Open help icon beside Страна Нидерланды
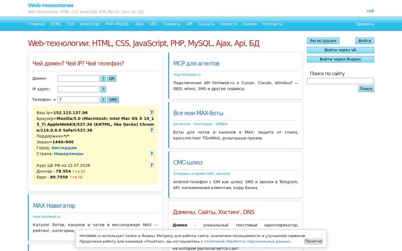Viewport: 402px width, 251px height. (x=151, y=153)
